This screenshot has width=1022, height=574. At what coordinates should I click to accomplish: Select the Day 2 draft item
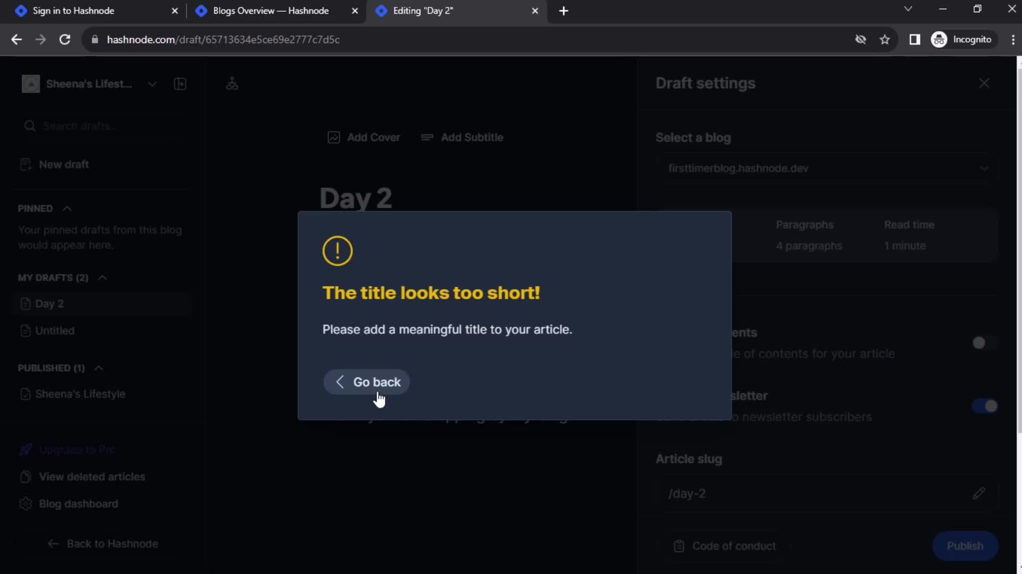pos(50,303)
